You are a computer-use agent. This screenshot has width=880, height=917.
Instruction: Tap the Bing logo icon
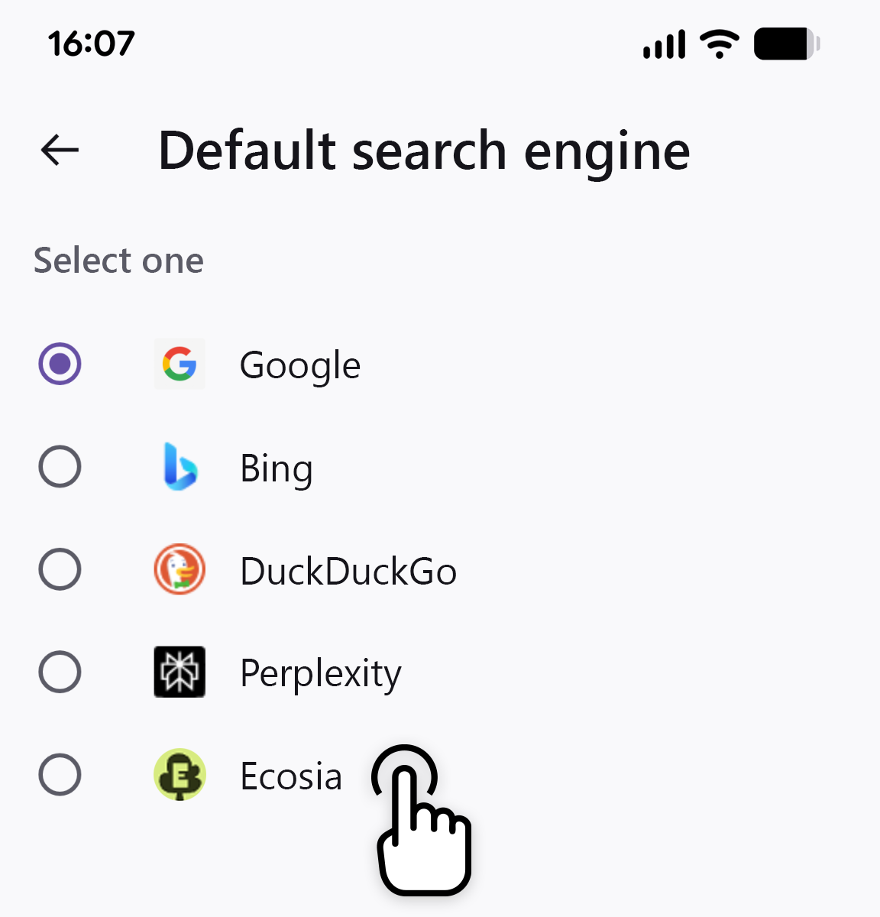[x=180, y=467]
